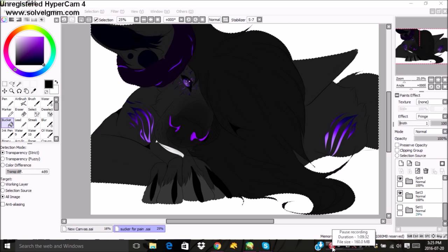Open the Window (W) menu
448x252 pixels.
pos(160,12)
